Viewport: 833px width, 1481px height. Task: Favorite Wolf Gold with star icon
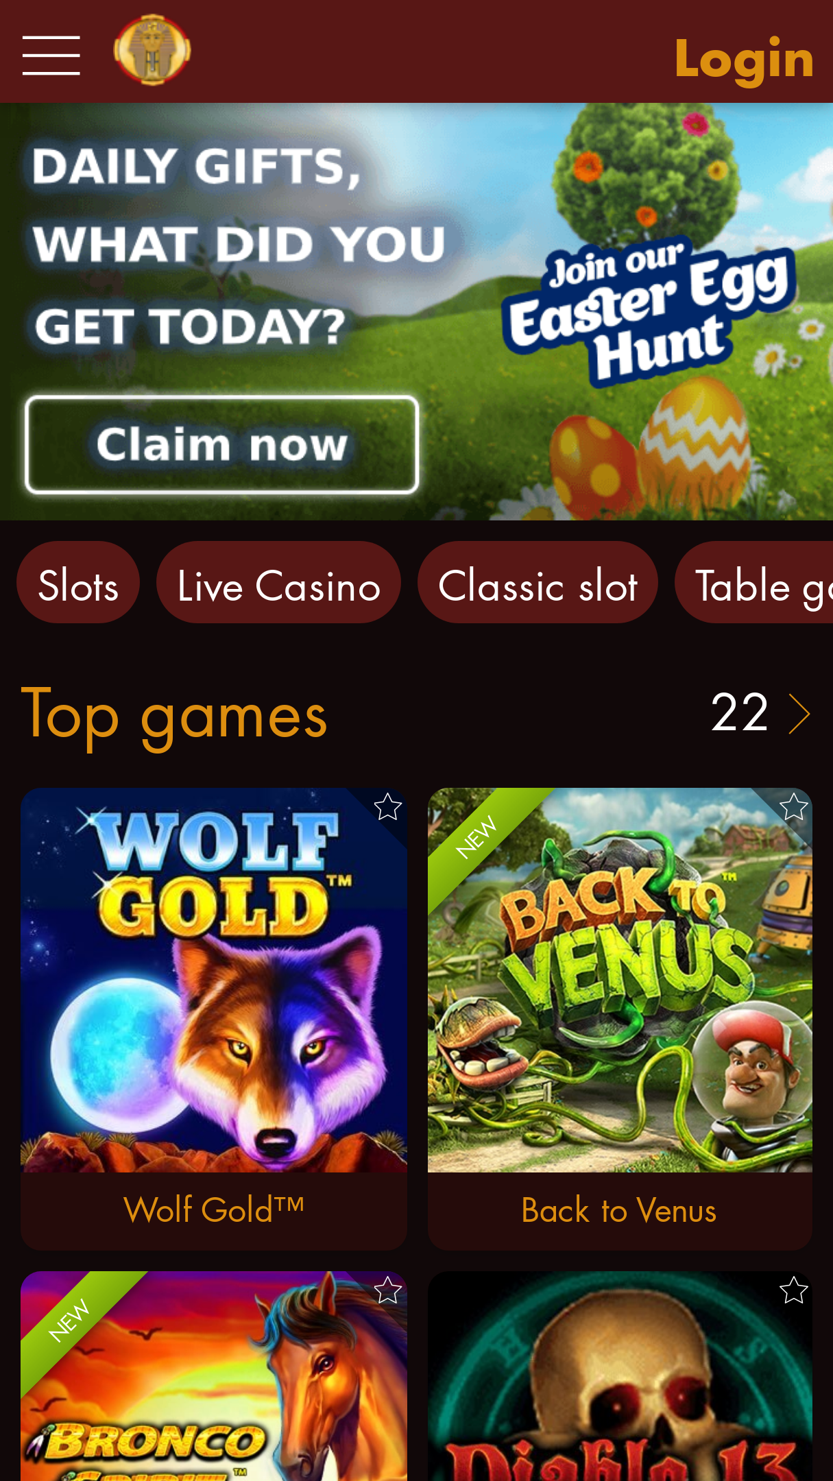(x=387, y=807)
